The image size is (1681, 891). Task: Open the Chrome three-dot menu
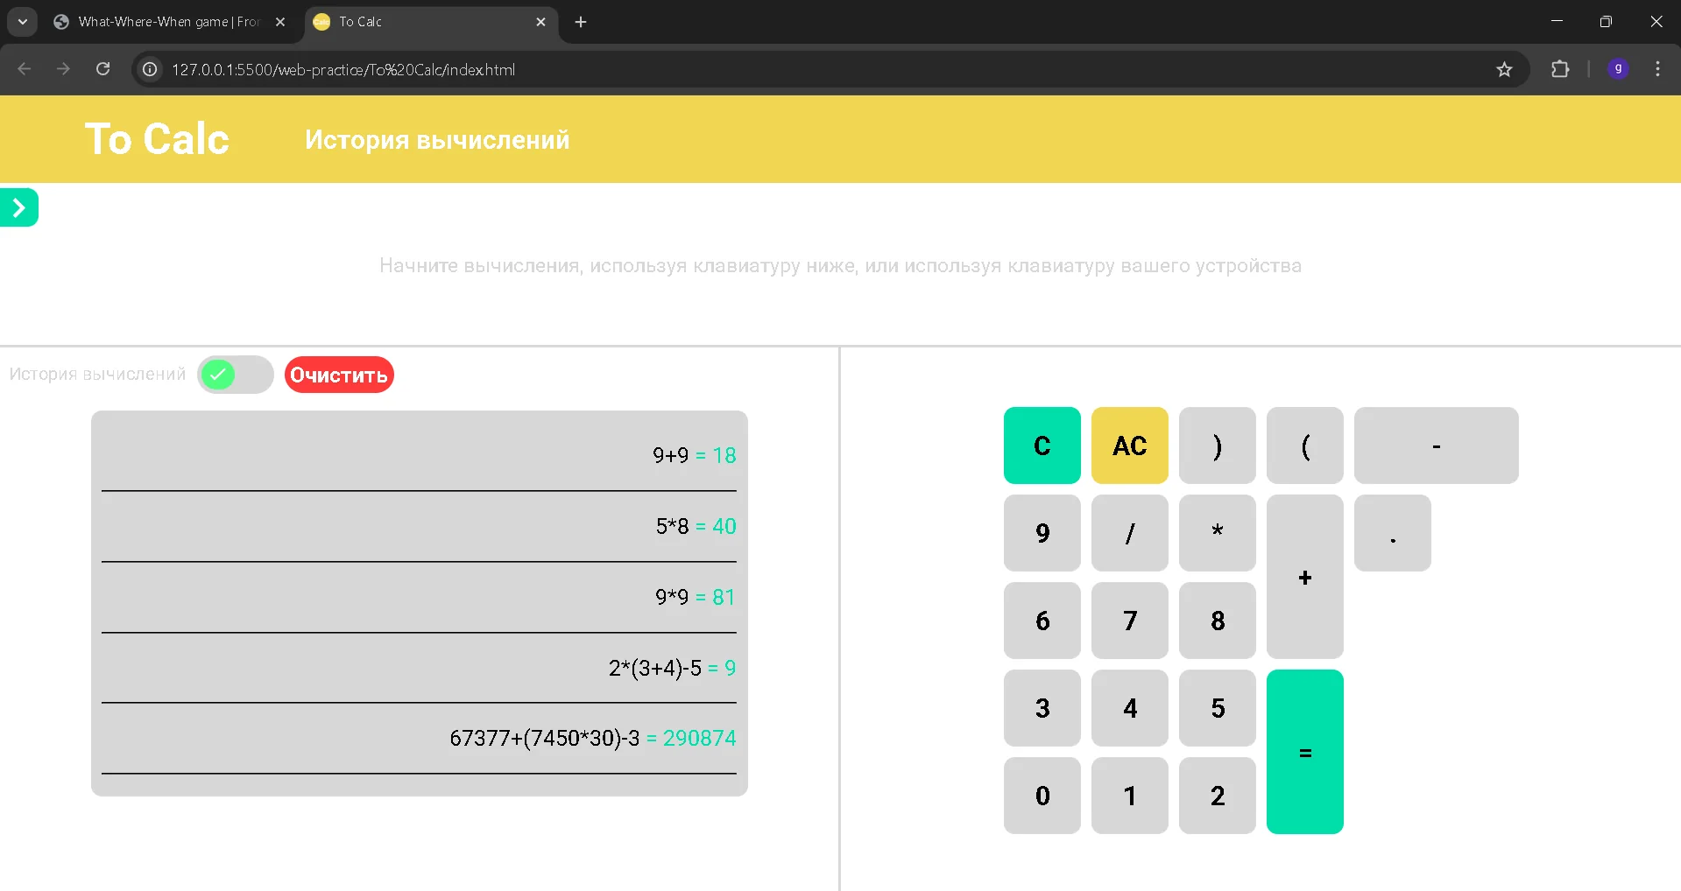(x=1657, y=69)
